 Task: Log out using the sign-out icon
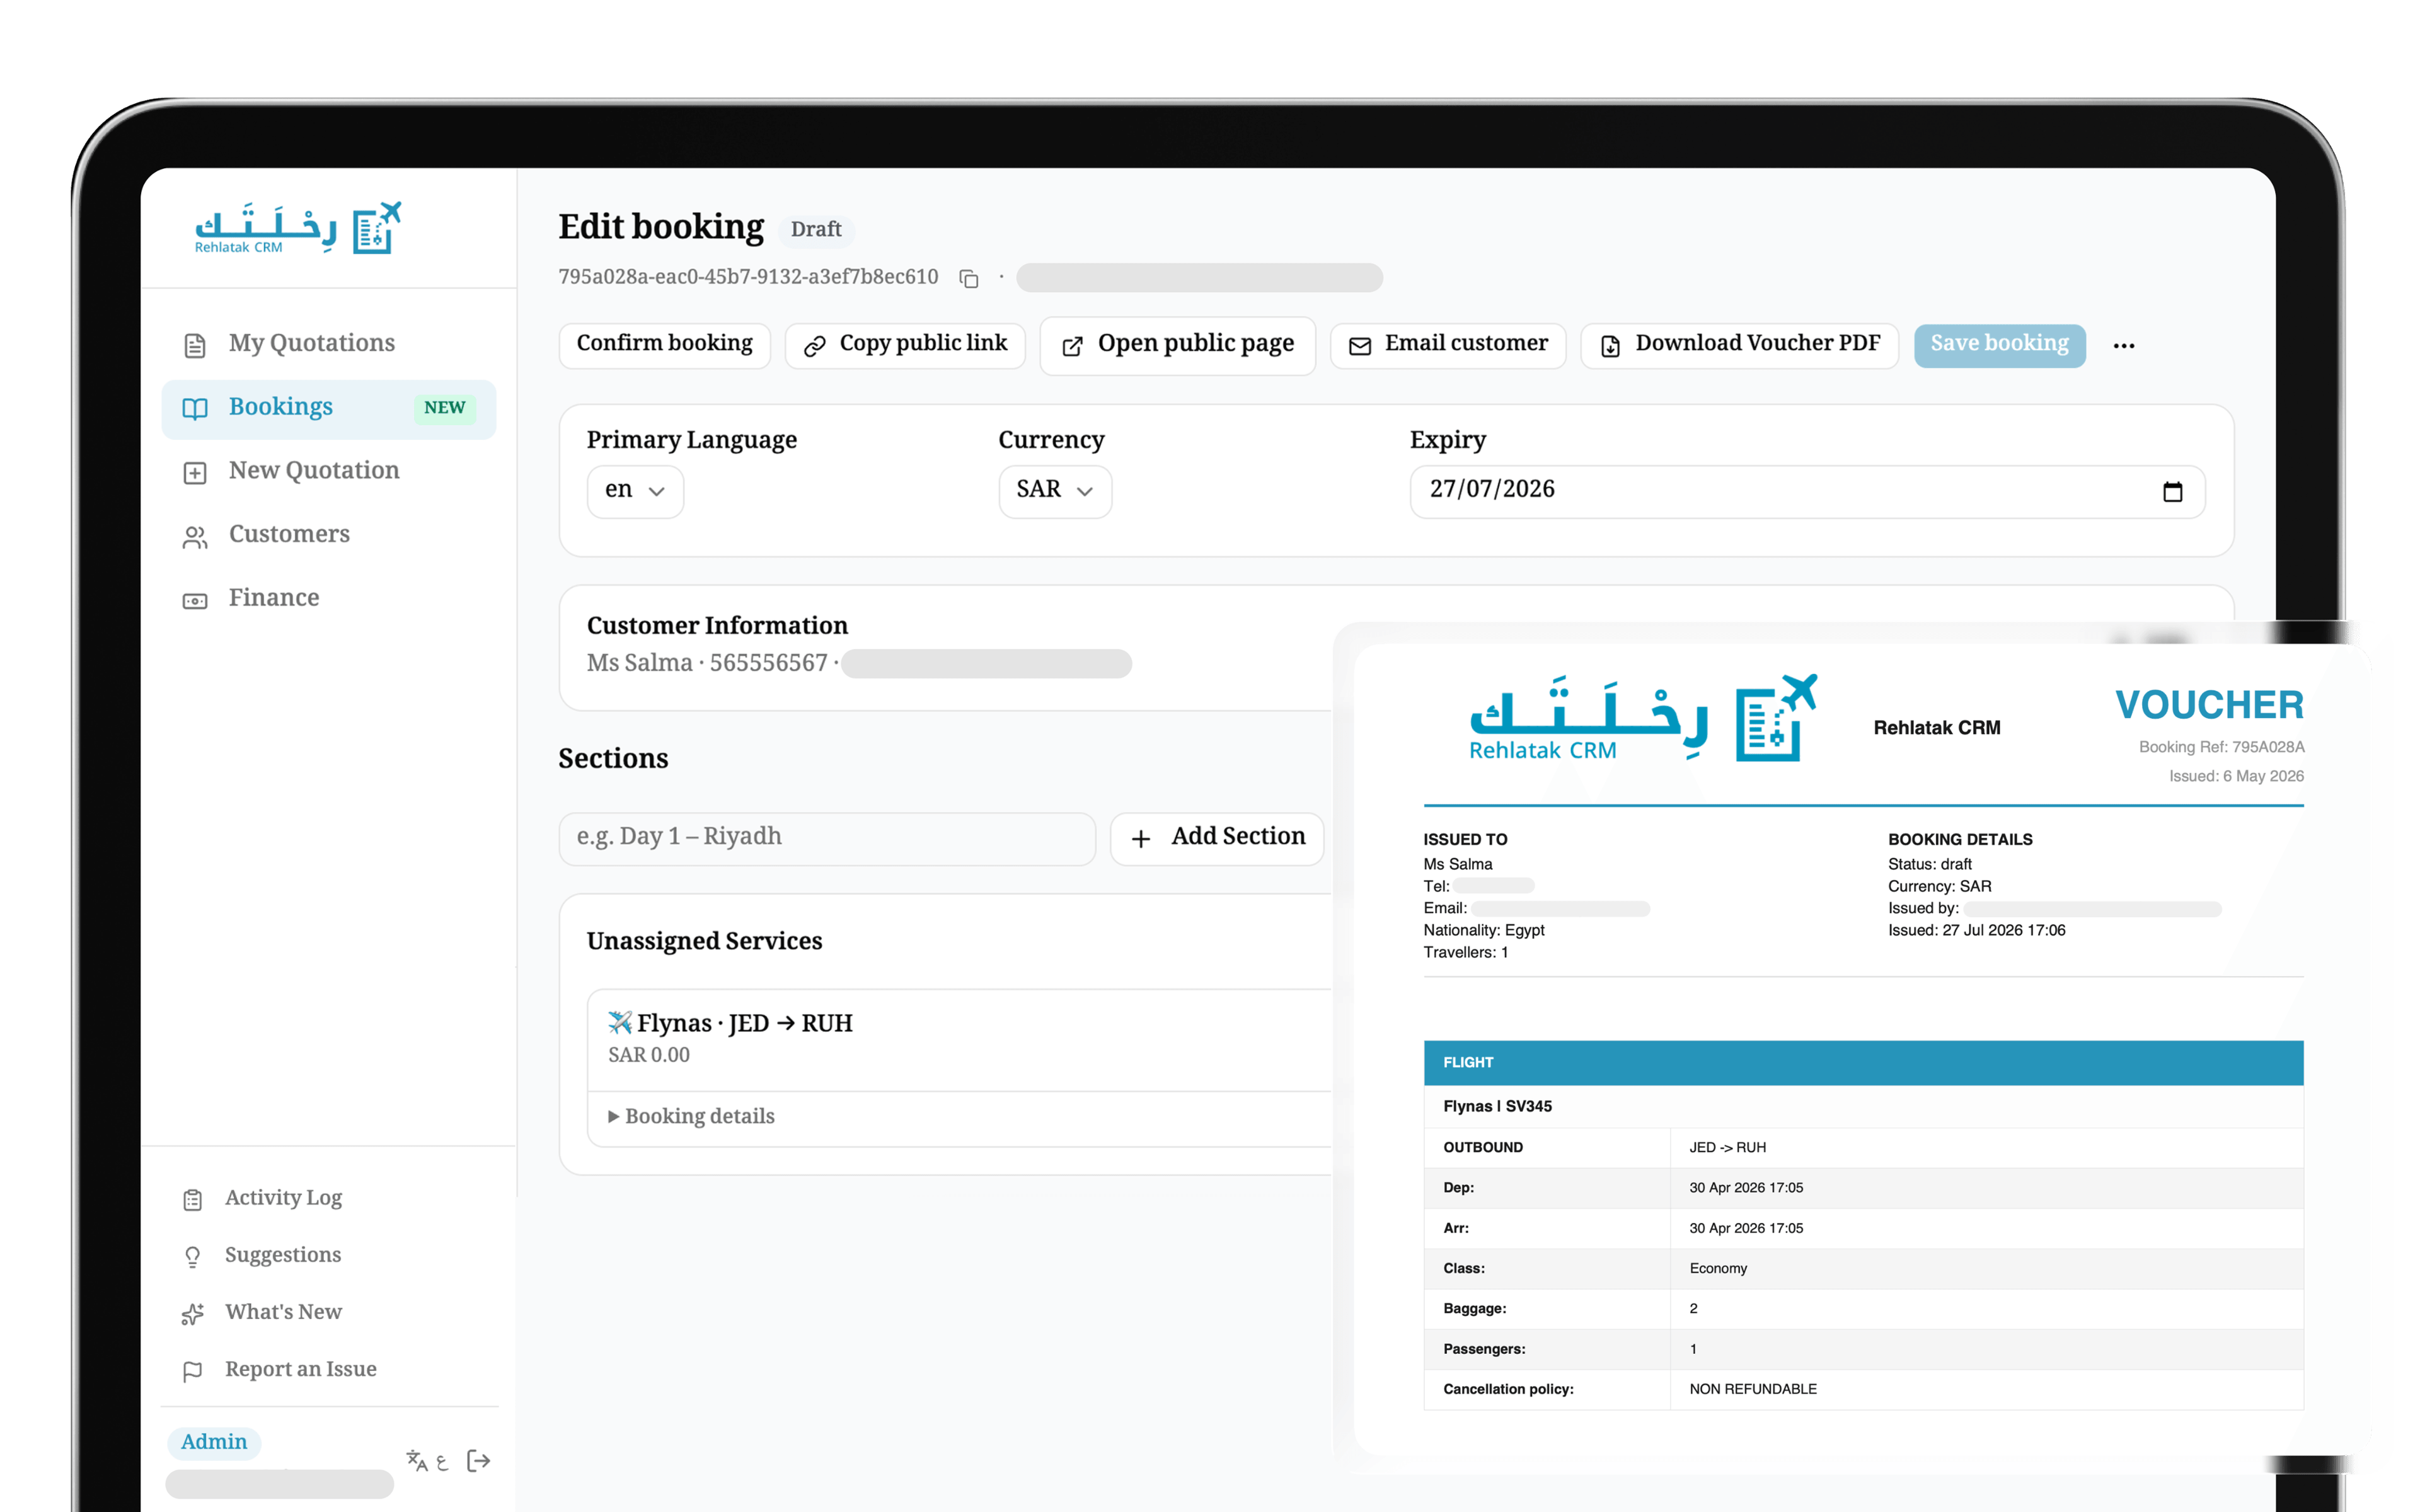(x=479, y=1461)
